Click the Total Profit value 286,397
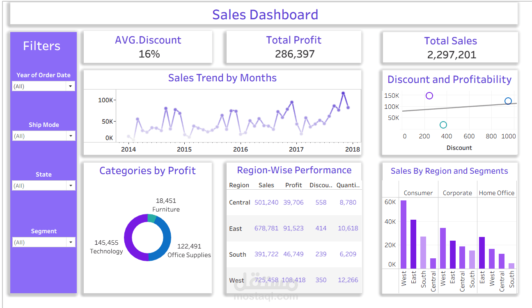532x308 pixels. (295, 54)
